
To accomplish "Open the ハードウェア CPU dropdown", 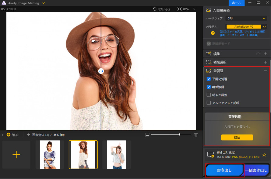I will point(246,19).
